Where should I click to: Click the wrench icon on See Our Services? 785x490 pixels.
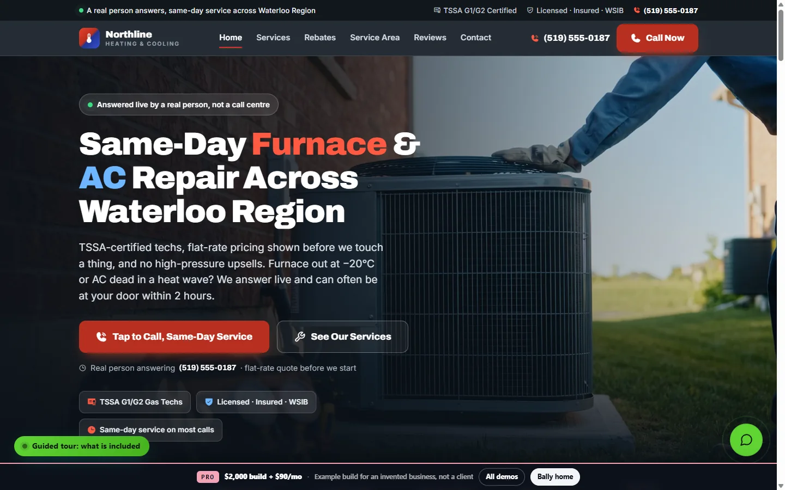pos(300,336)
